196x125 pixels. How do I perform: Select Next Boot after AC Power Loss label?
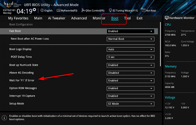coord(30,39)
